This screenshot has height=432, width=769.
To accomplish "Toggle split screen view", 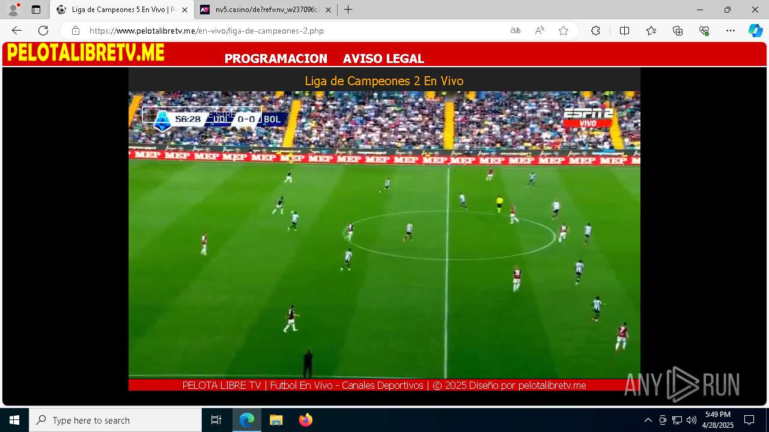I will pyautogui.click(x=624, y=31).
